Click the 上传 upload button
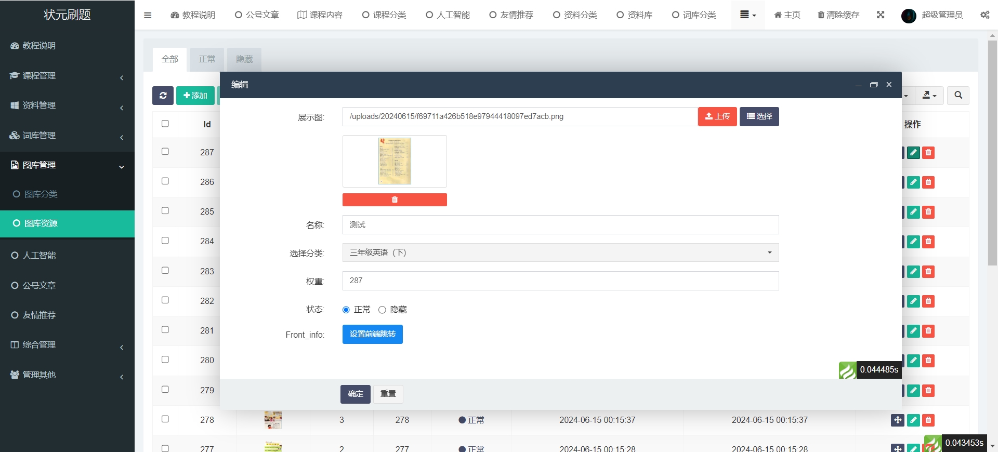This screenshot has height=452, width=998. 717,116
